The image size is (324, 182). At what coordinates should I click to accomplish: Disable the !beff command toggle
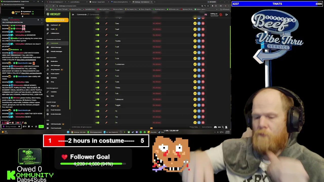97,29
